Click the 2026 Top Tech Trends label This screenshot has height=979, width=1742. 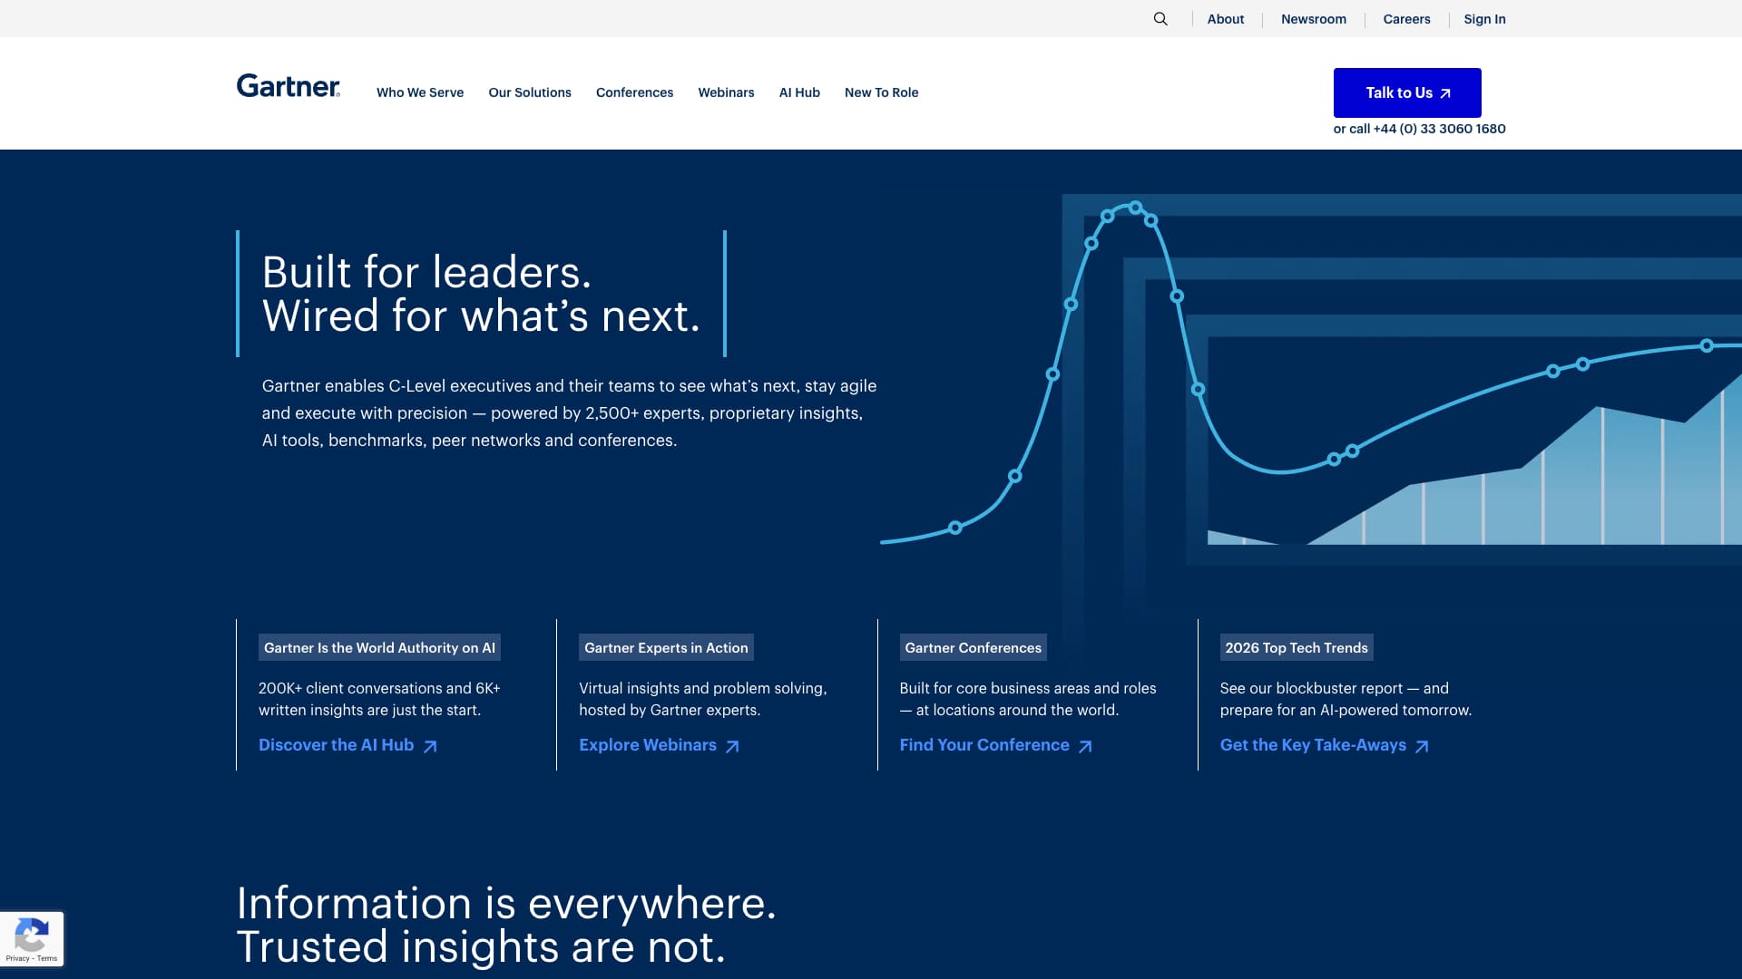(1296, 647)
